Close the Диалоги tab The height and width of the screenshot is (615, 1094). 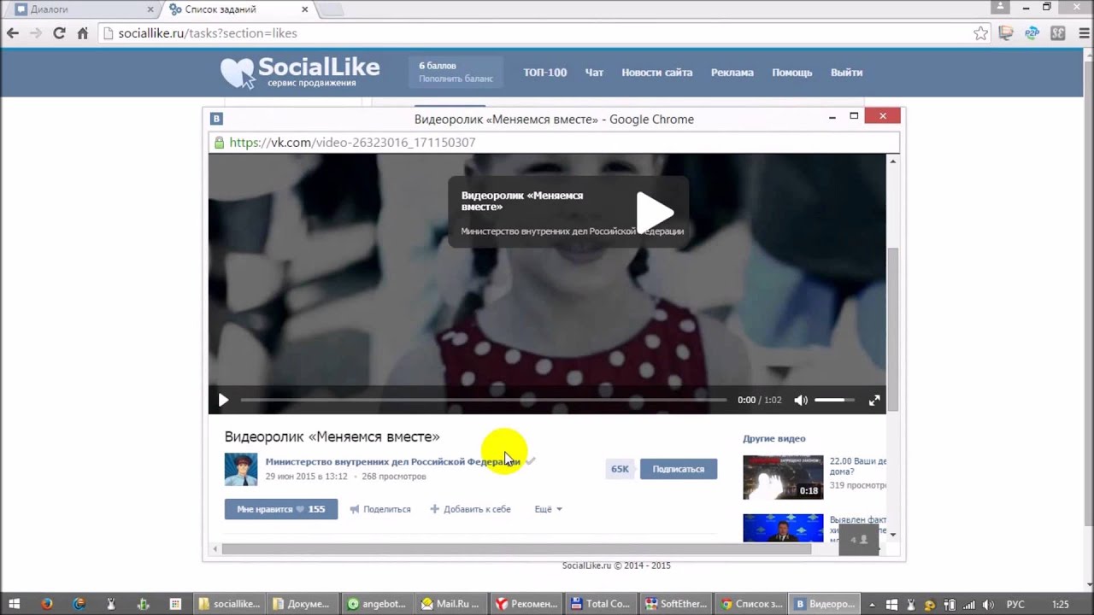point(150,9)
